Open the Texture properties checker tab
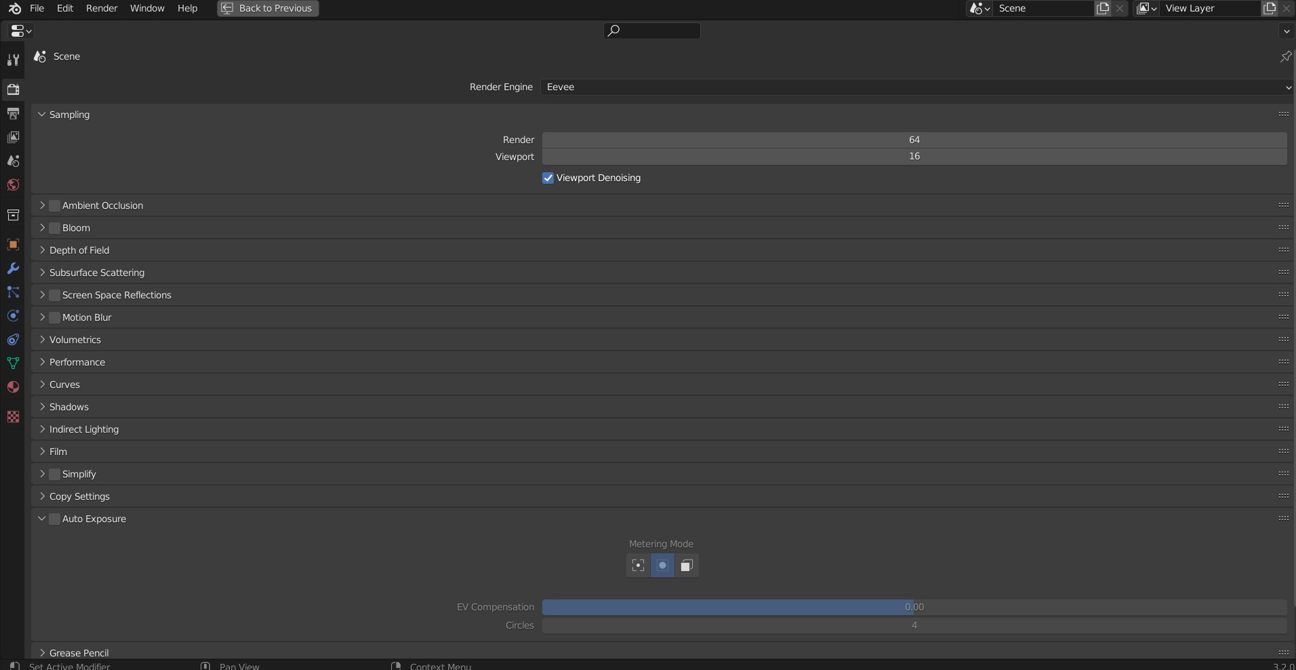 point(13,416)
